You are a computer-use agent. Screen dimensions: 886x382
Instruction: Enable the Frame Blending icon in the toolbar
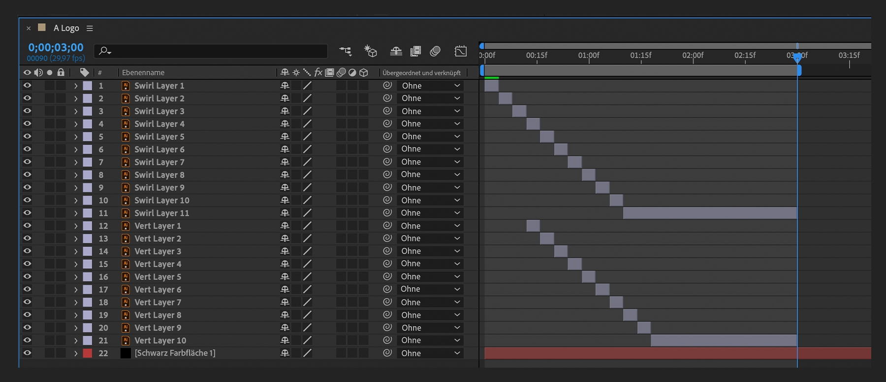click(x=415, y=51)
